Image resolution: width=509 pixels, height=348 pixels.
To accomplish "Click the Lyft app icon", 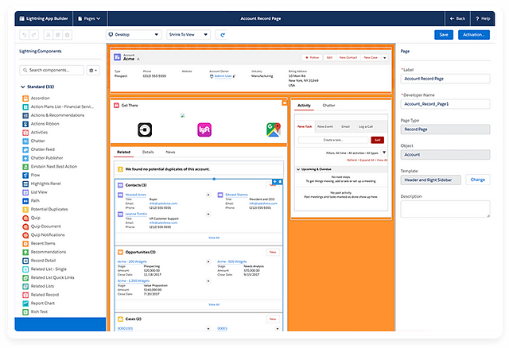I will coord(204,130).
